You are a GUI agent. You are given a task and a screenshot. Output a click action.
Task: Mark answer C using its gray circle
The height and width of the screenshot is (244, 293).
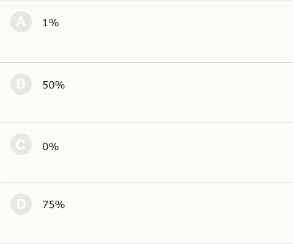tap(21, 145)
